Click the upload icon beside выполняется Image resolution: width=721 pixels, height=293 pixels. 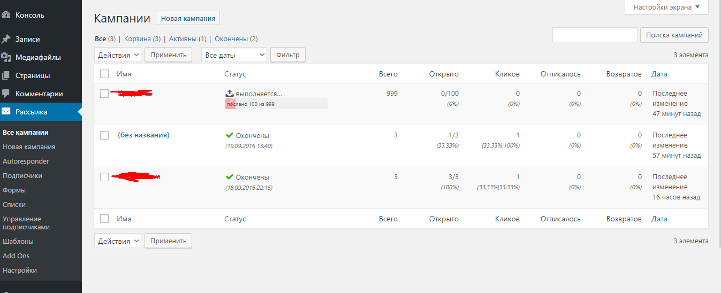coord(230,94)
